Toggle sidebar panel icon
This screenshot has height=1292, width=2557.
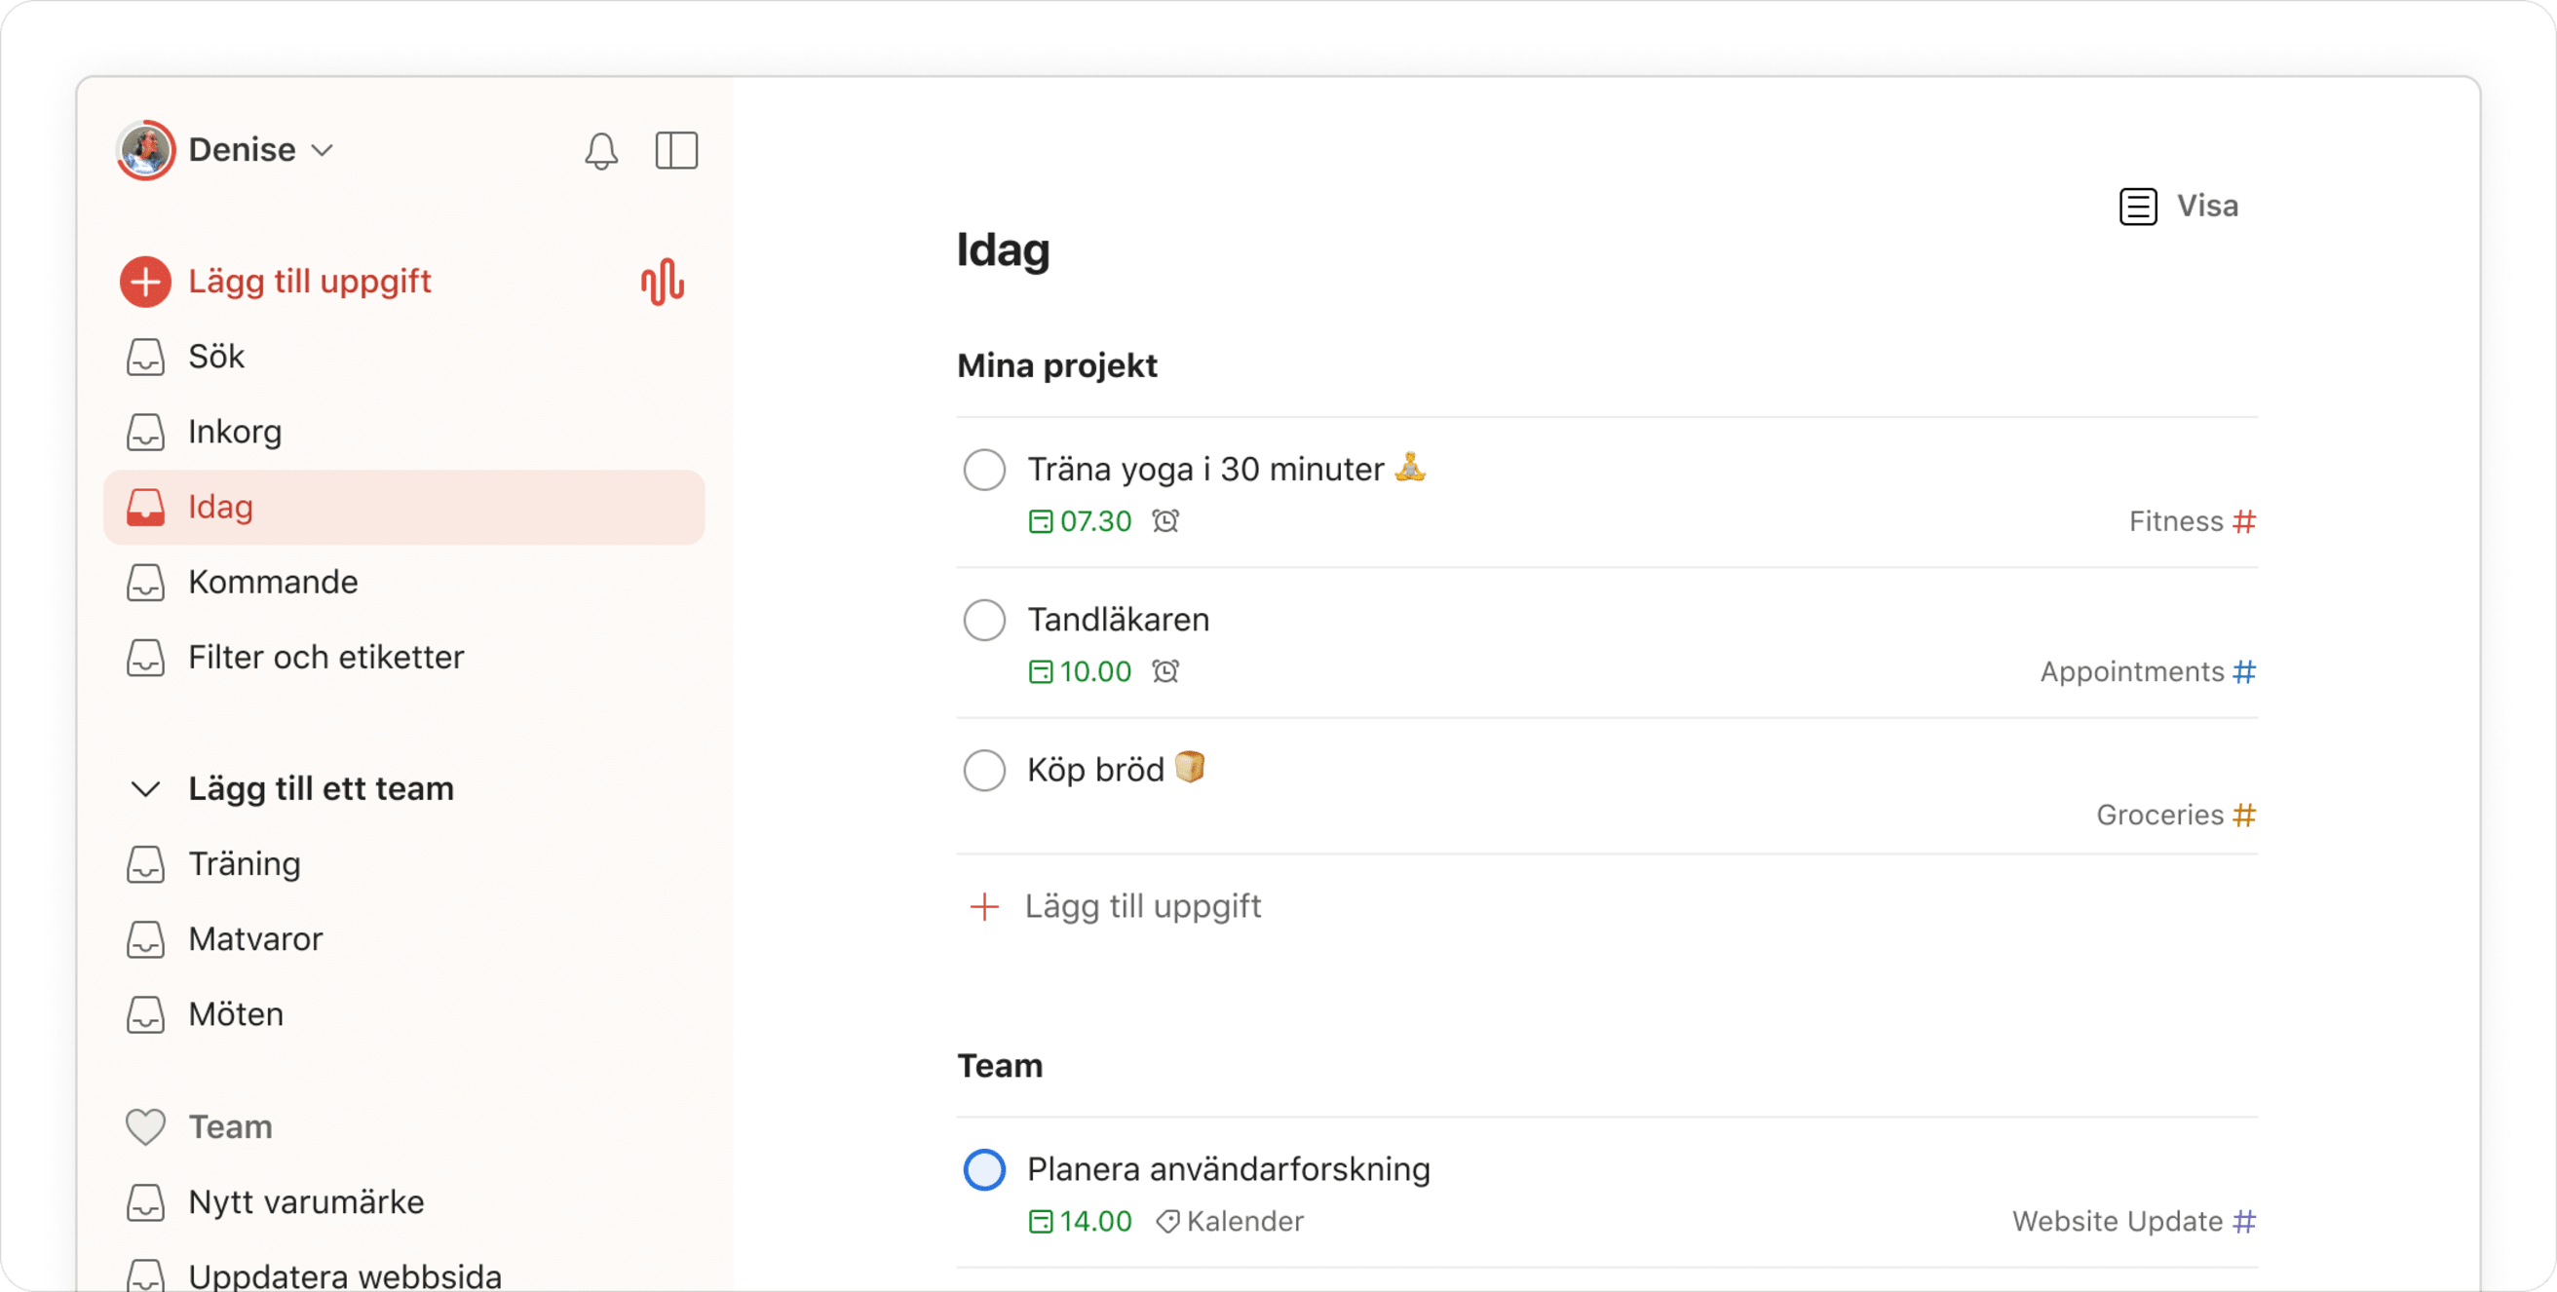676,151
